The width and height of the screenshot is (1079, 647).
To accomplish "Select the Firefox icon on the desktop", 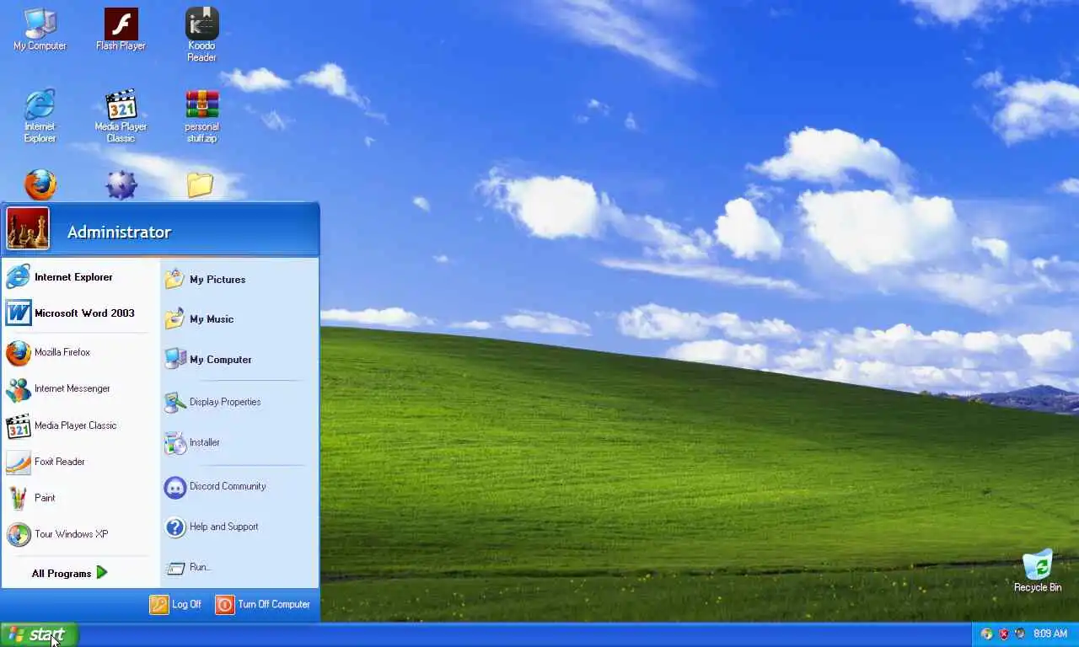I will [40, 184].
